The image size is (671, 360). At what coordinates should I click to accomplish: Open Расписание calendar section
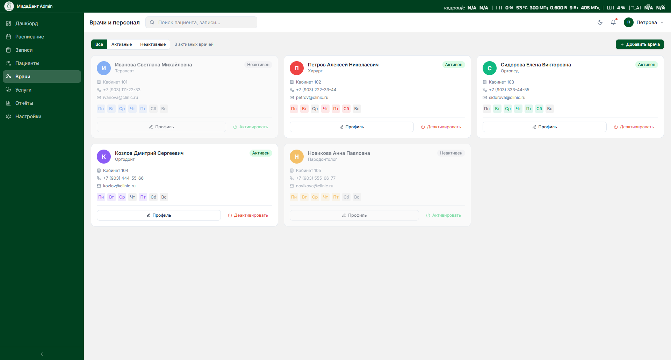[x=42, y=37]
